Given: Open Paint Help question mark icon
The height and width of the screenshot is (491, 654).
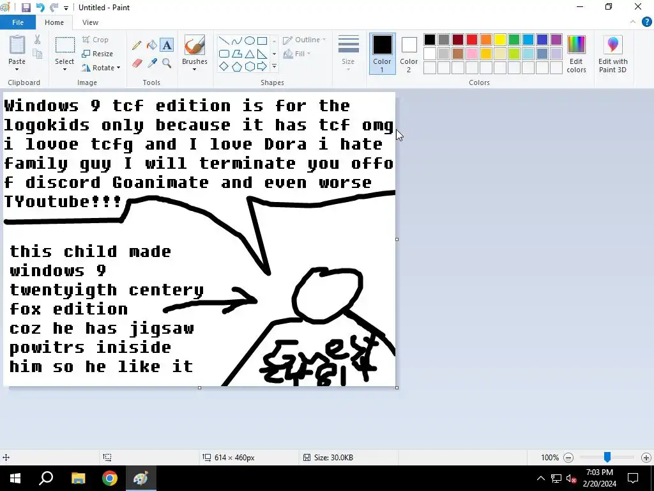Looking at the screenshot, I should 646,22.
